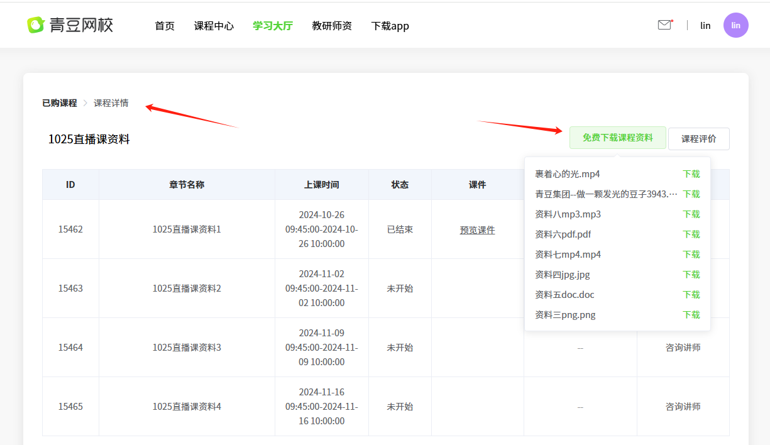The width and height of the screenshot is (770, 445).
Task: Download the 资料四jpg.jpg image file
Action: click(x=691, y=275)
